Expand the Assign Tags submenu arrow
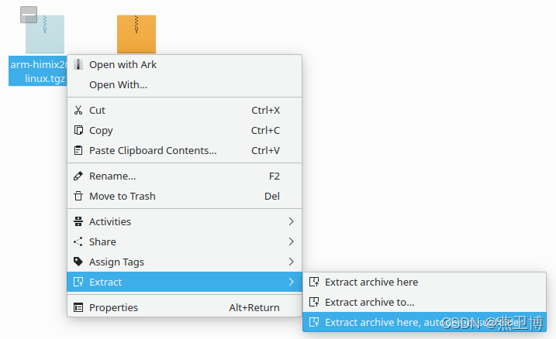This screenshot has width=556, height=339. coord(291,262)
